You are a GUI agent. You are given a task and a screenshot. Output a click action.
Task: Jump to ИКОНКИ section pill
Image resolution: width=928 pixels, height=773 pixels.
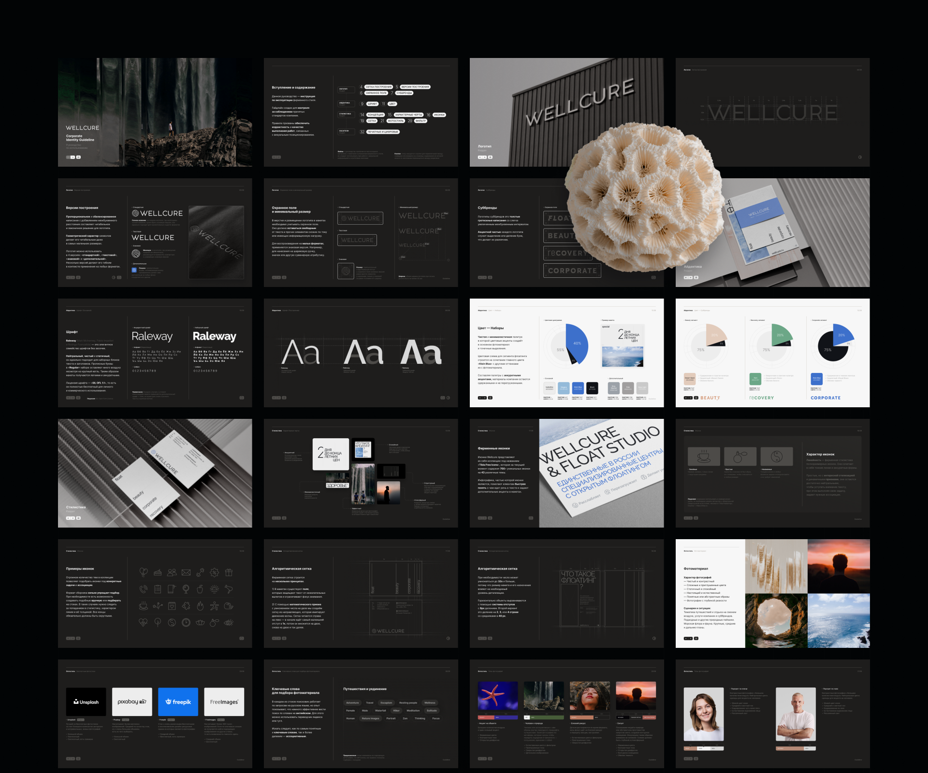click(x=439, y=115)
